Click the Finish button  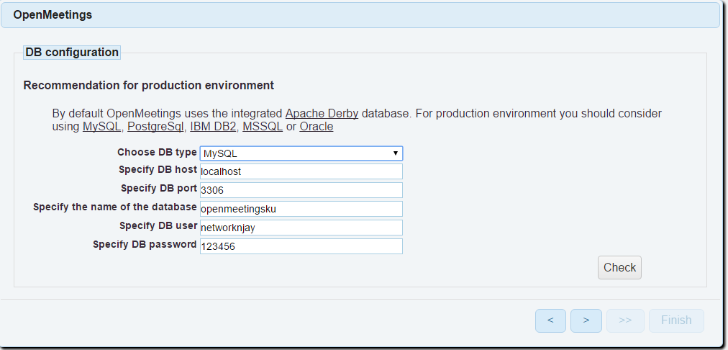click(x=676, y=320)
